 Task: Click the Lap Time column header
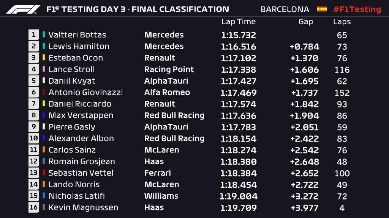(x=239, y=22)
